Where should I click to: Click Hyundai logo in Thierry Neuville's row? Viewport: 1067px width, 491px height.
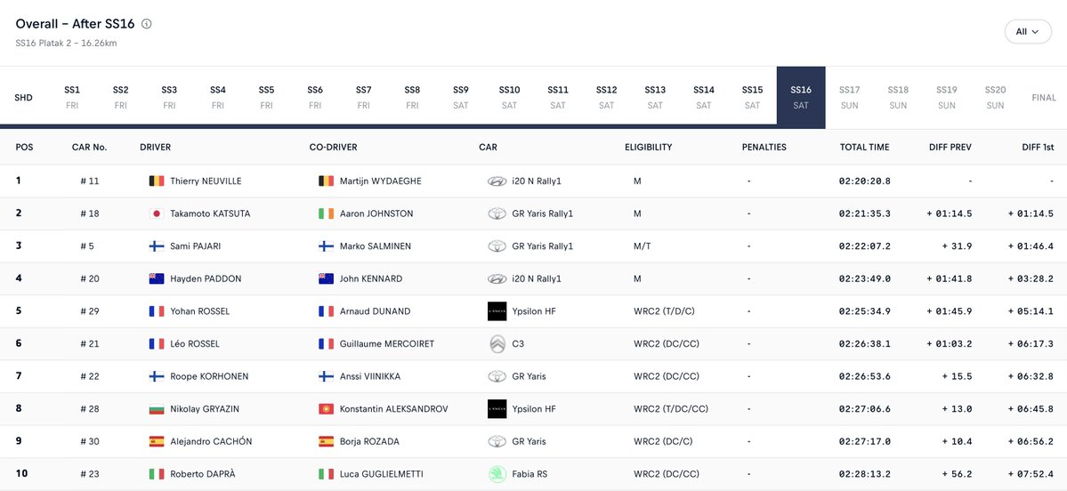point(497,181)
